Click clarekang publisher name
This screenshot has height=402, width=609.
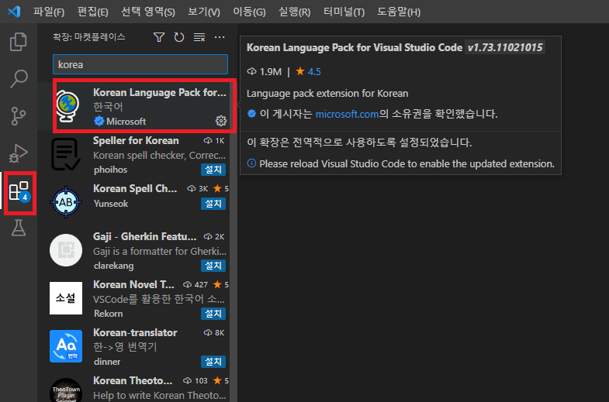pos(113,266)
